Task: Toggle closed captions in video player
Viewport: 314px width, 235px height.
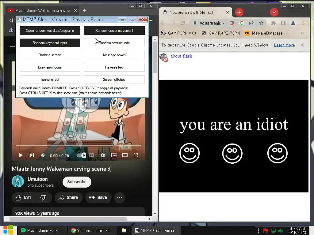Action: tap(92, 155)
